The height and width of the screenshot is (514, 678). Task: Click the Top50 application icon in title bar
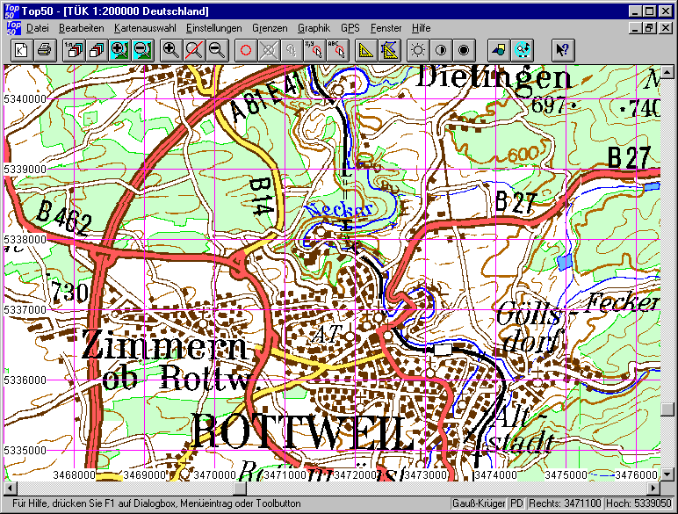(x=11, y=11)
